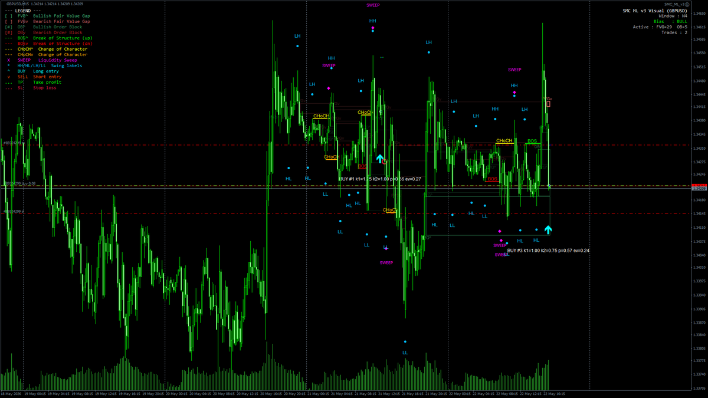Select the BUY #1 k1=1.5 trade annotation
Screen dimensions: 708x398
coord(380,179)
